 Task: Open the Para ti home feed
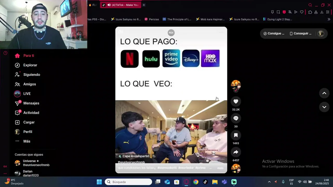pos(24,56)
